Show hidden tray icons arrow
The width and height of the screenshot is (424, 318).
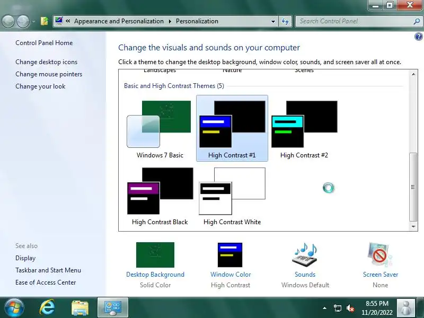point(324,308)
